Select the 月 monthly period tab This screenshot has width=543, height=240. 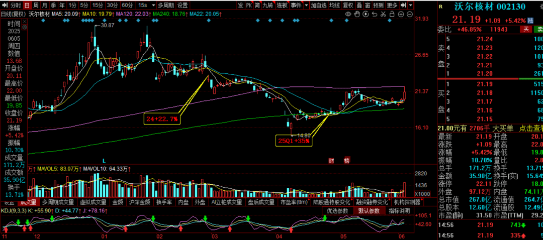click(x=44, y=5)
